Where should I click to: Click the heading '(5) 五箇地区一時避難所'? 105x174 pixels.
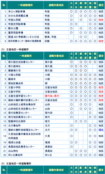[15, 49]
